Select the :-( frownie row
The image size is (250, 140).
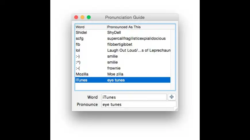tap(123, 68)
